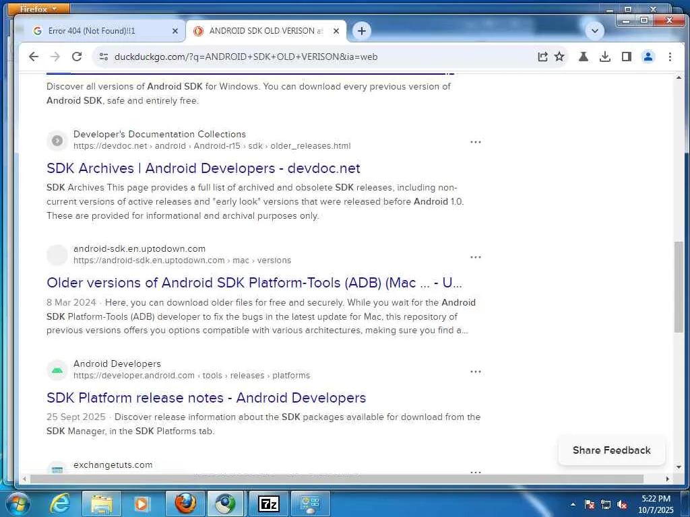Viewport: 690px width, 517px height.
Task: Open the Windows Start menu
Action: [17, 504]
